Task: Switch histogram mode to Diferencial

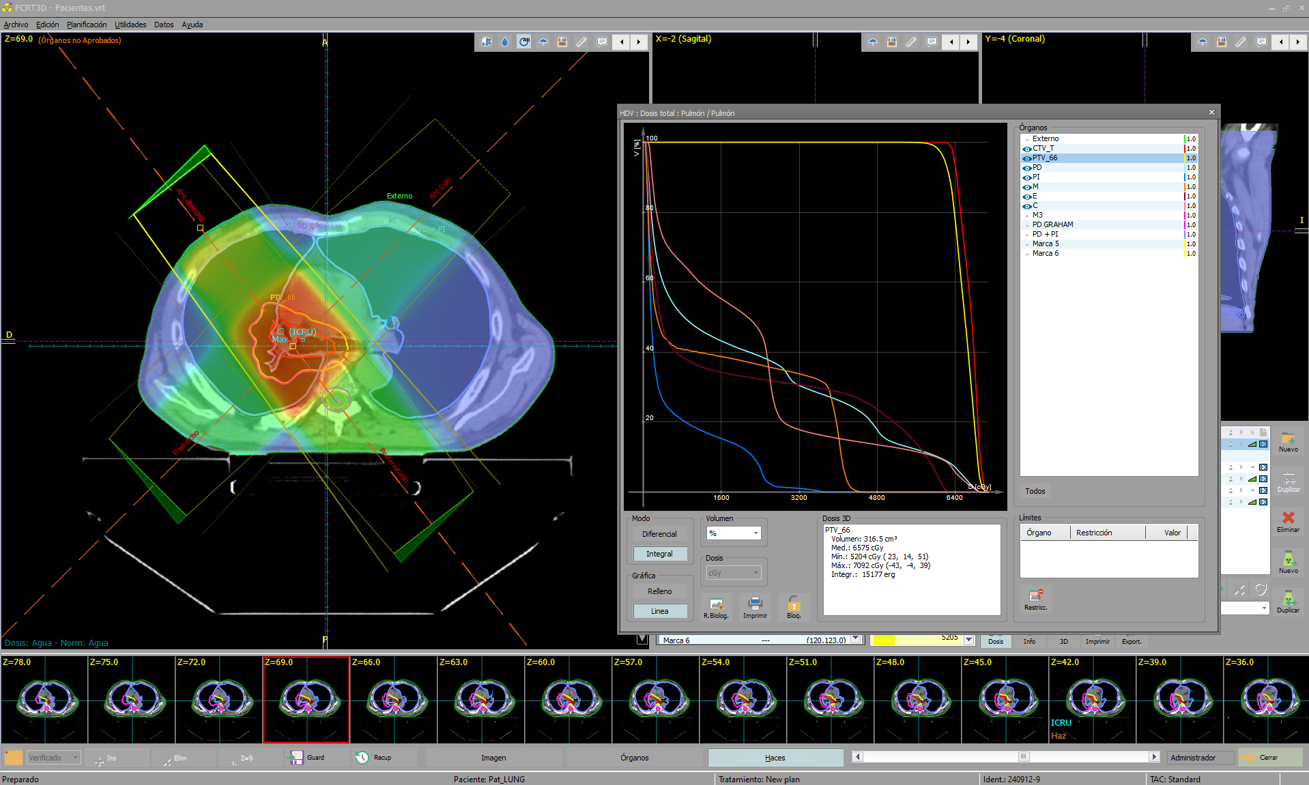Action: click(659, 534)
